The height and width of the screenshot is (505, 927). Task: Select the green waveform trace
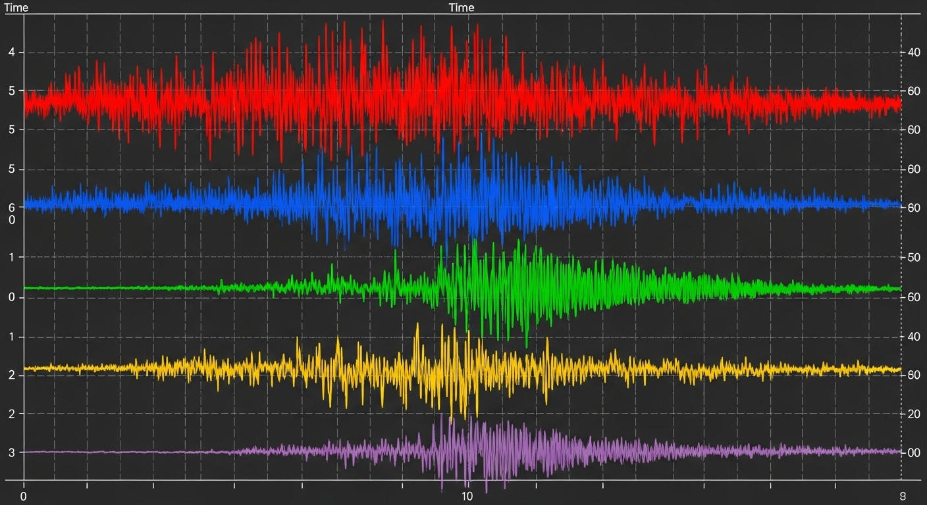527,289
